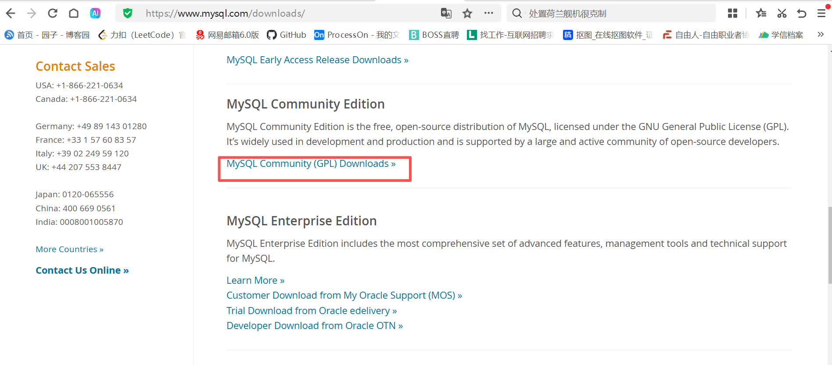Open the address bar three-dot menu
The width and height of the screenshot is (832, 365).
pos(489,13)
